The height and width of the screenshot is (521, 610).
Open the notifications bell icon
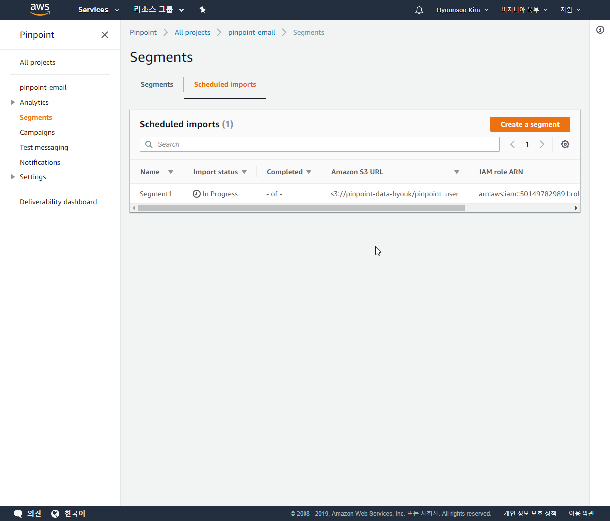click(x=419, y=10)
